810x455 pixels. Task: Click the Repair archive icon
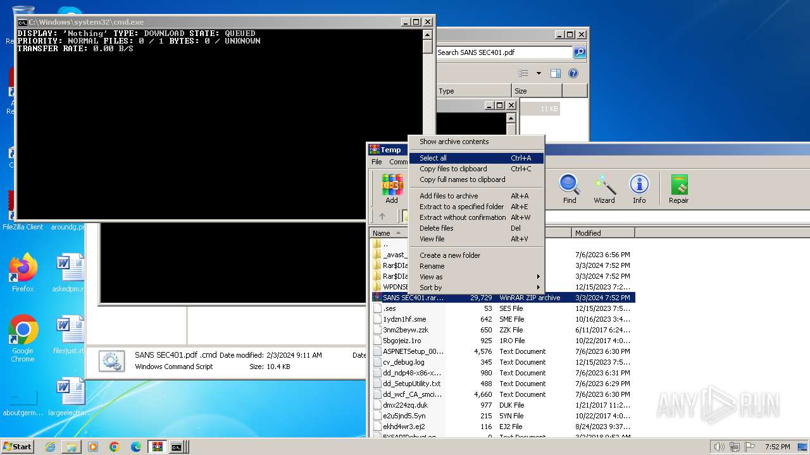(678, 188)
